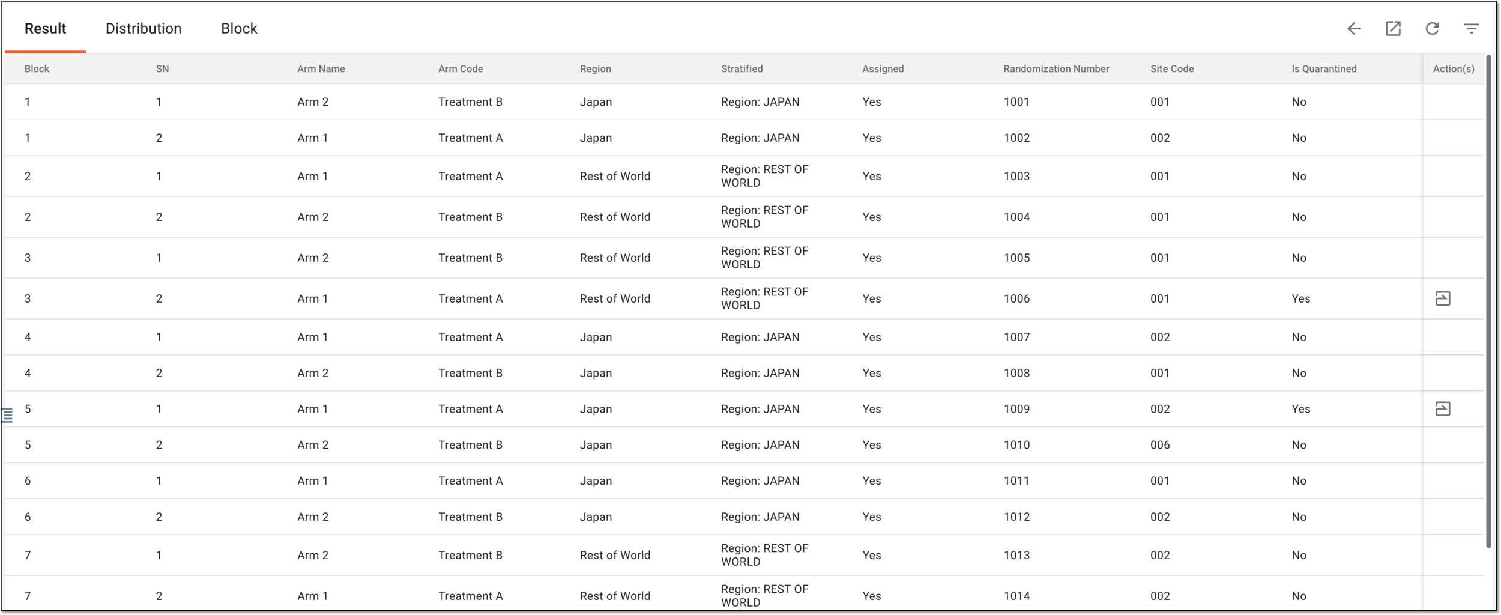Image resolution: width=1501 pixels, height=615 pixels.
Task: Click the Arm Code column header
Action: pos(461,69)
